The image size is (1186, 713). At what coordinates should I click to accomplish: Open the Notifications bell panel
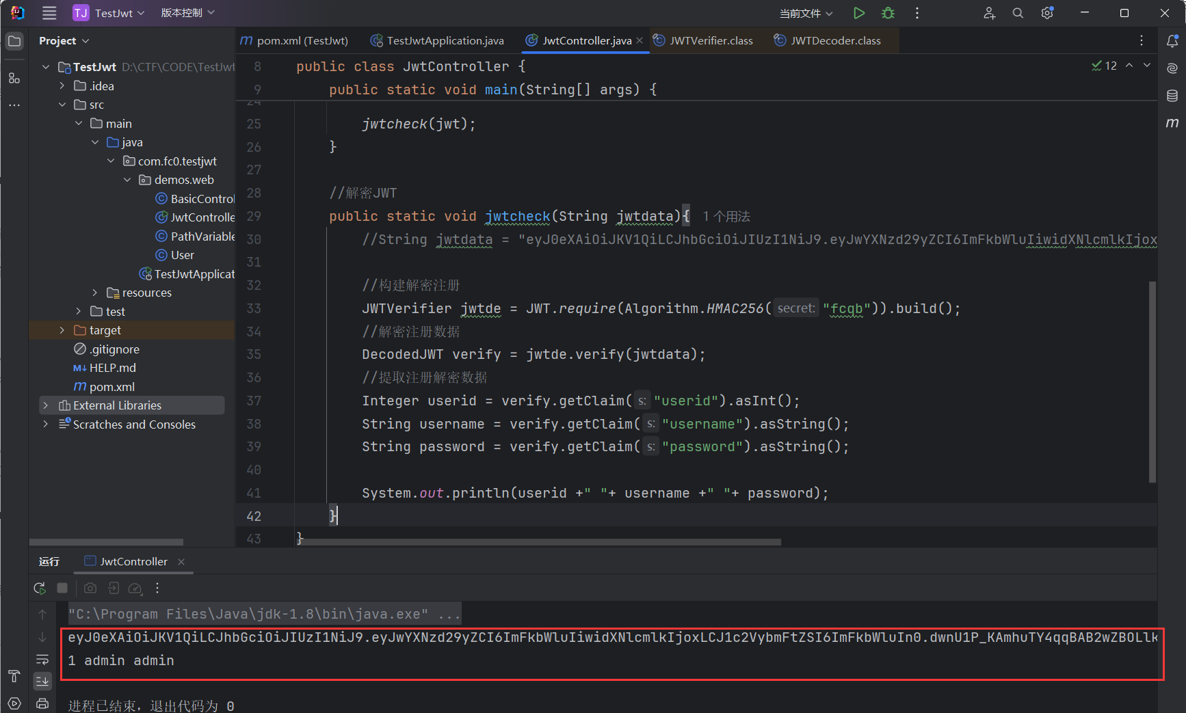tap(1172, 41)
